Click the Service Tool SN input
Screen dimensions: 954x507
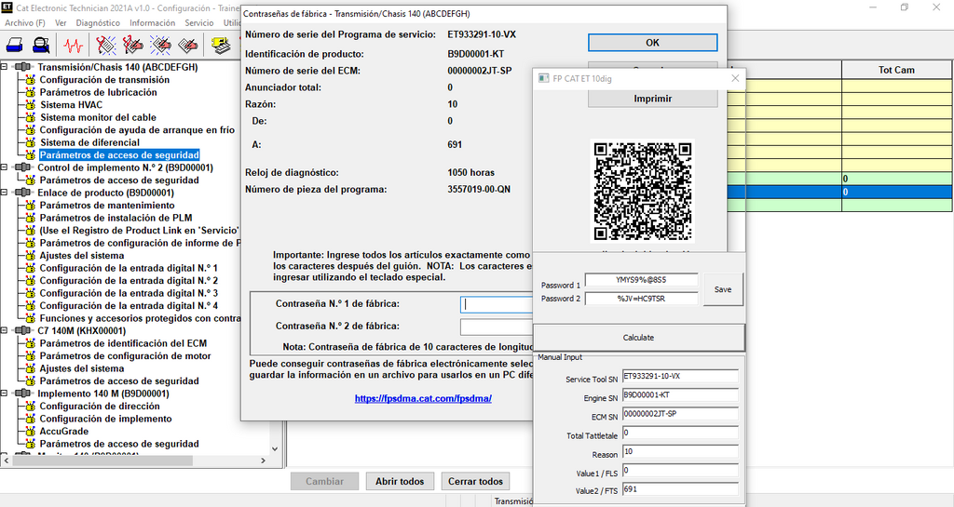pyautogui.click(x=680, y=377)
